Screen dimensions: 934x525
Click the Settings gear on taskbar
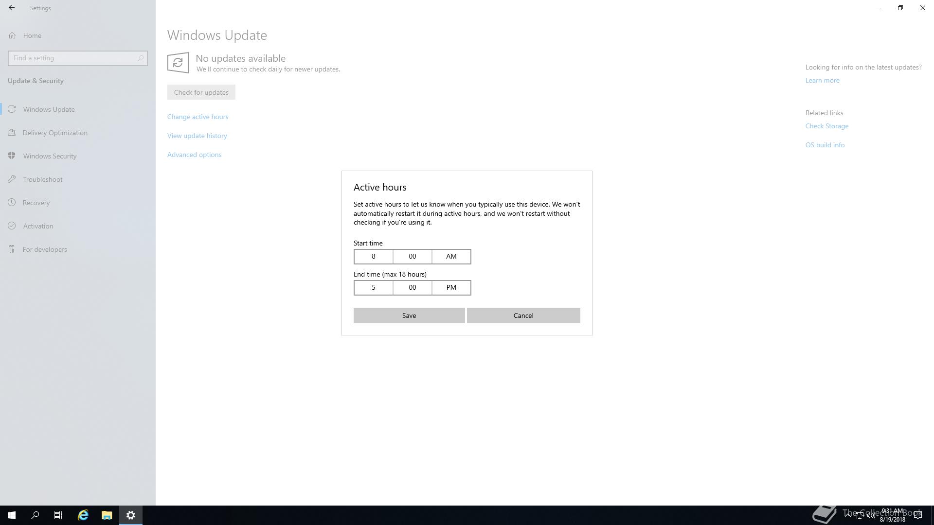131,515
